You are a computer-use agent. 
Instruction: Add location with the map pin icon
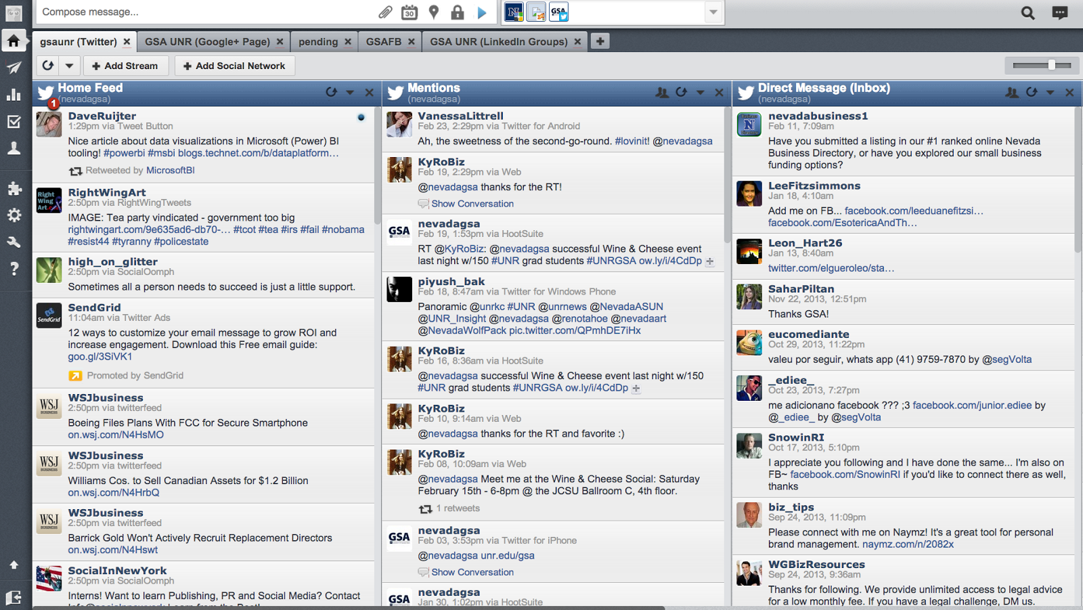[434, 12]
